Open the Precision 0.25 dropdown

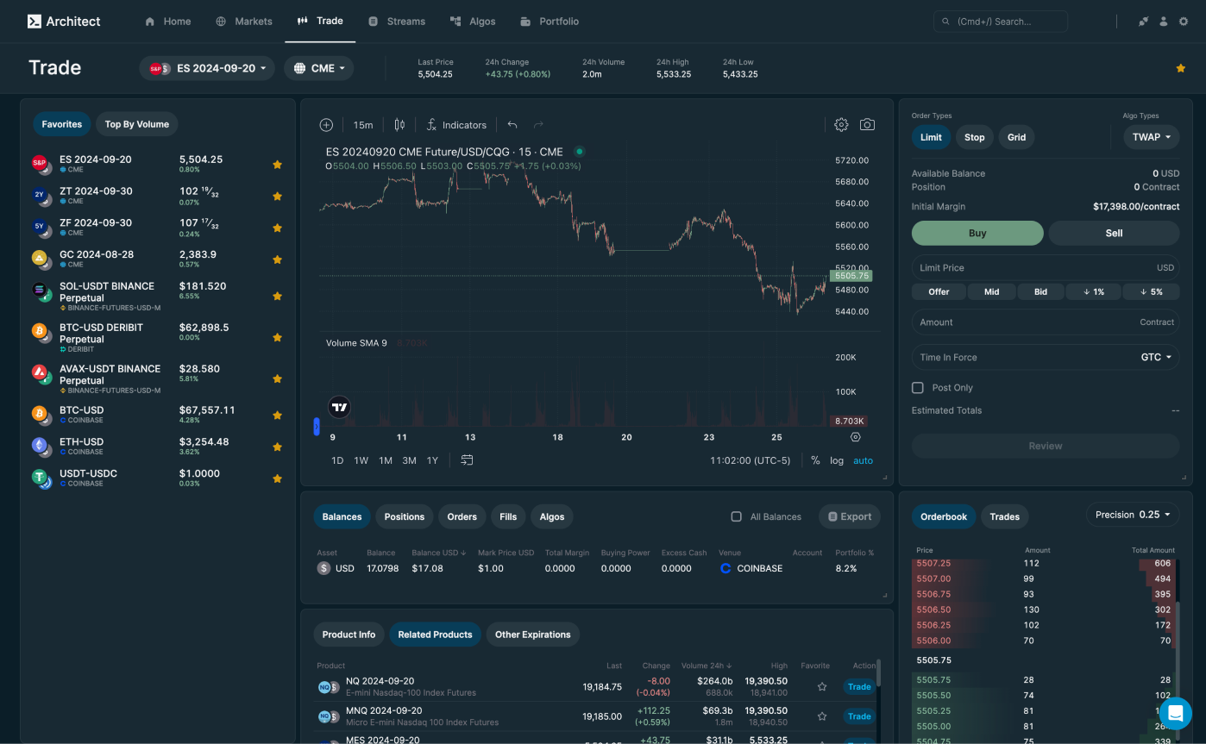1133,514
